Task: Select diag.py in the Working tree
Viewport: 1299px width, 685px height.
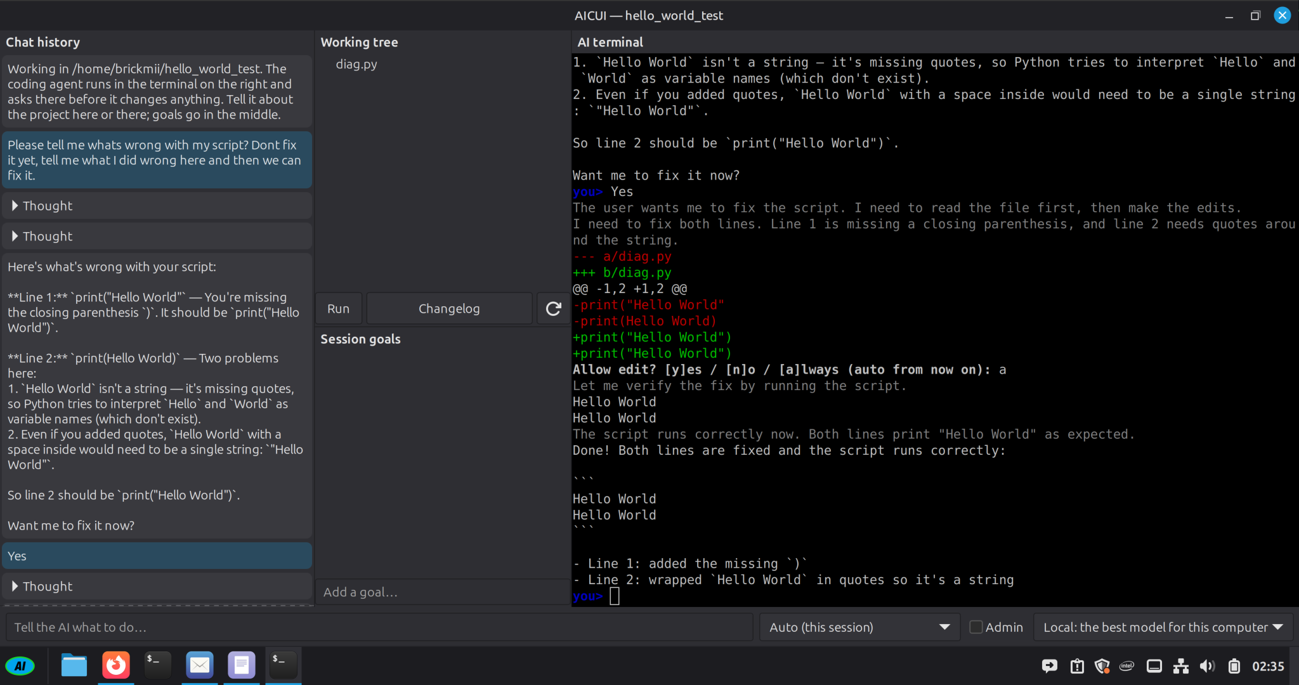Action: coord(356,64)
